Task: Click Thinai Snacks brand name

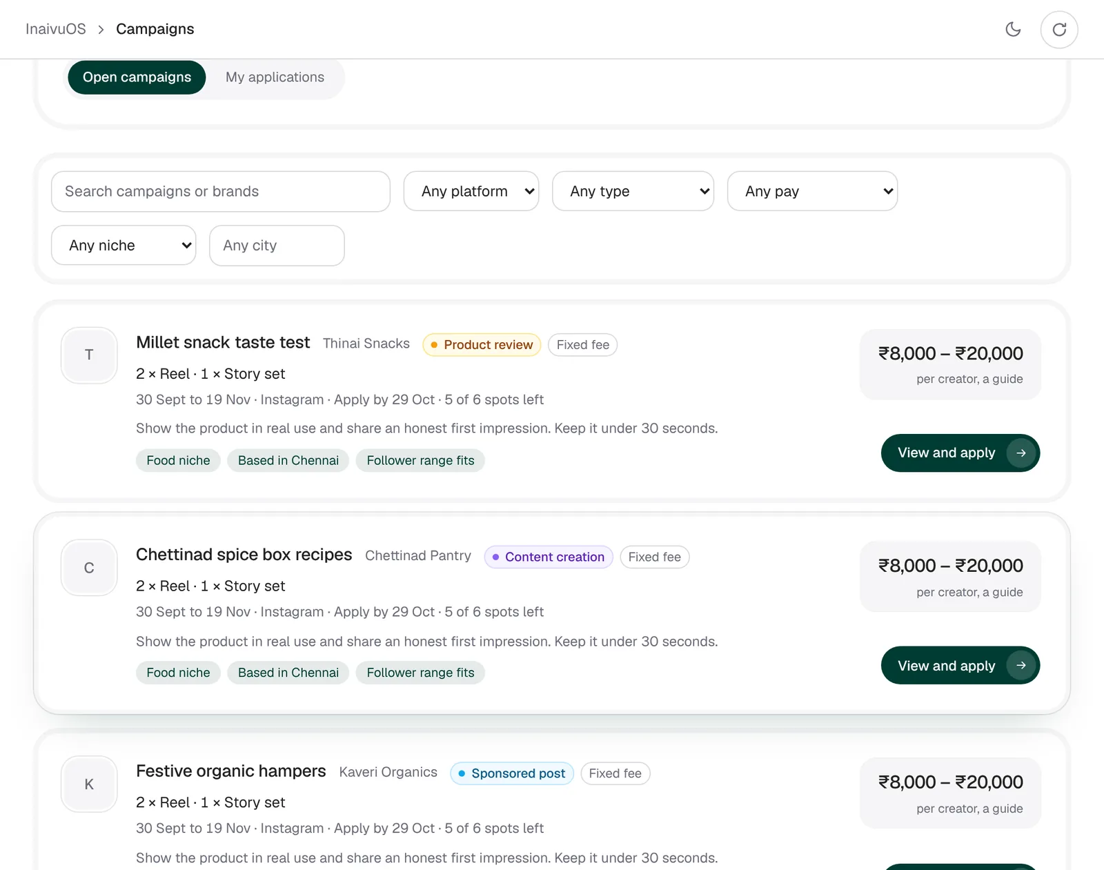Action: [x=366, y=344]
